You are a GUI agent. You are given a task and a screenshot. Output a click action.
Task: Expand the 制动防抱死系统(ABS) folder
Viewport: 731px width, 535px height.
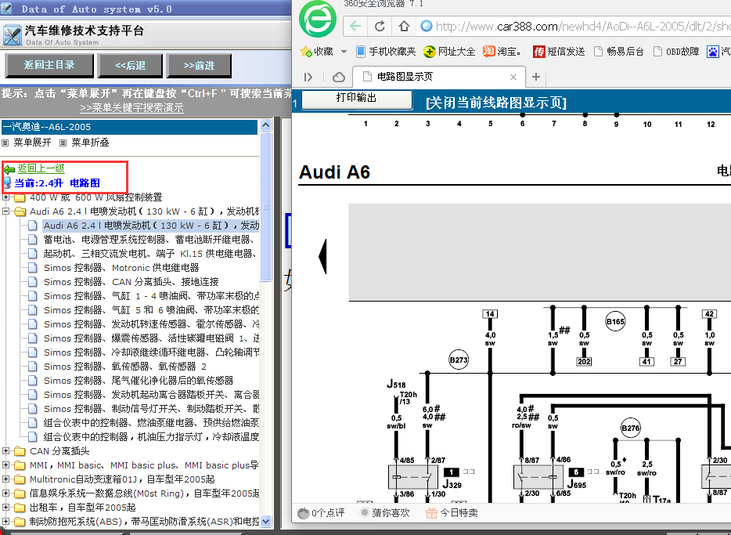coord(6,521)
